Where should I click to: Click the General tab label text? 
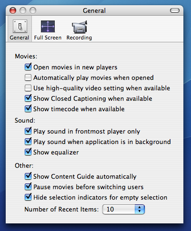[20, 38]
